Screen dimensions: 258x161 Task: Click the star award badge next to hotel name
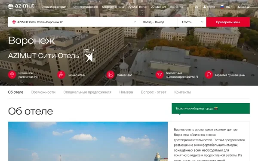[89, 55]
